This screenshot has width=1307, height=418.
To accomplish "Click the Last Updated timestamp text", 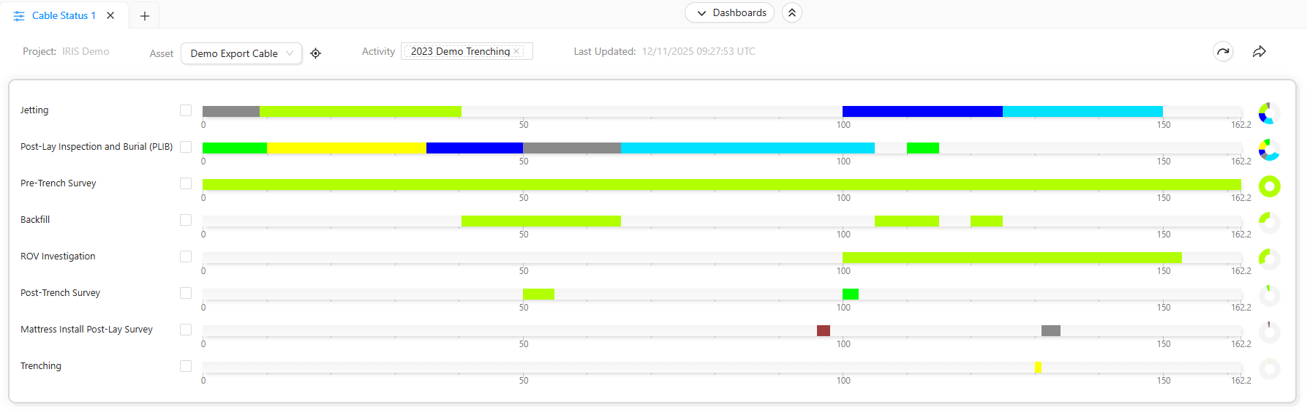I will click(x=698, y=51).
